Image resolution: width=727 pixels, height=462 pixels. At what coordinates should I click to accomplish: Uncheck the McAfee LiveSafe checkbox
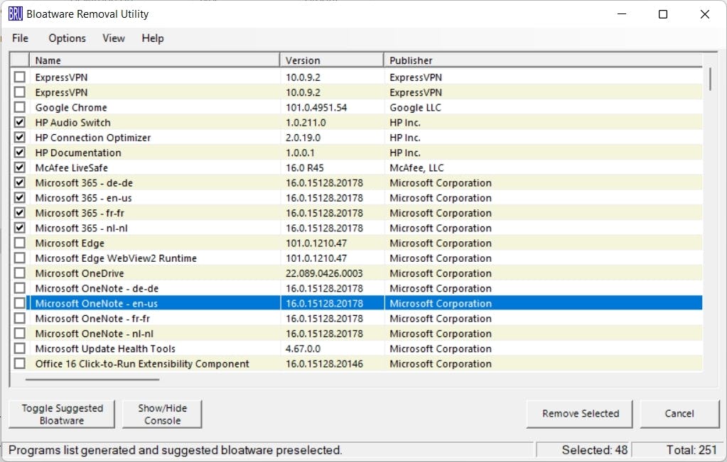(20, 168)
